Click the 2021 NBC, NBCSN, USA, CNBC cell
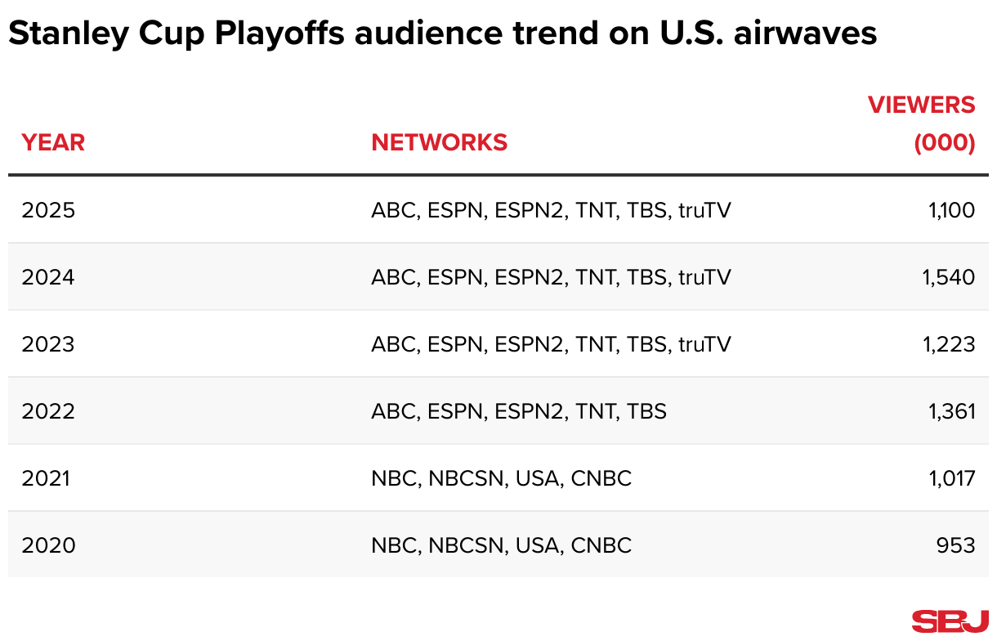Viewport: 997px width, 641px height. click(x=502, y=478)
